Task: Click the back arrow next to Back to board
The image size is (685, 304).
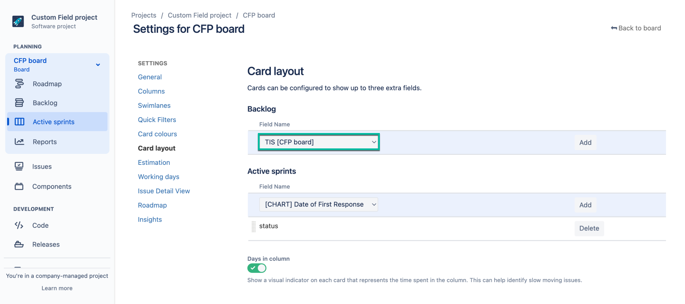Action: [613, 28]
